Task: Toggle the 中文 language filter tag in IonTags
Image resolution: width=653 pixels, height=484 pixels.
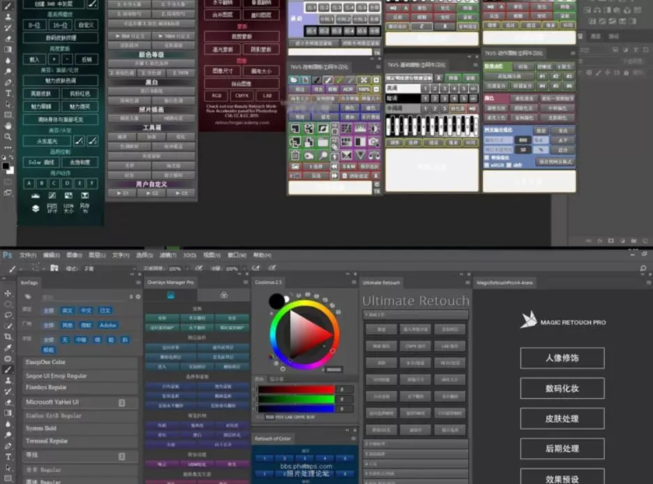Action: [87, 310]
